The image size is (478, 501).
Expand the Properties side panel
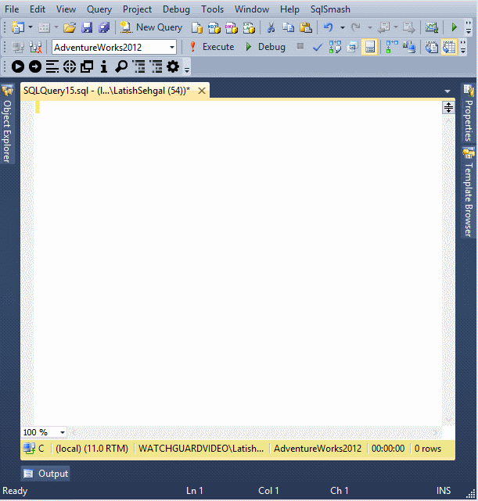click(469, 113)
